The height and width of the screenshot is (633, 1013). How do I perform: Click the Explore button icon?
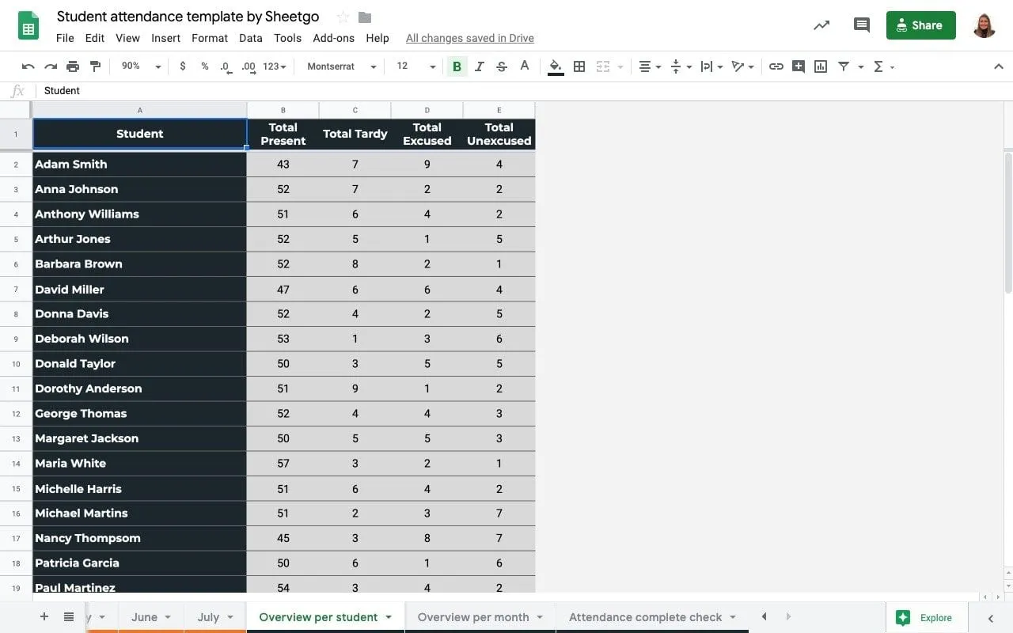pos(903,617)
